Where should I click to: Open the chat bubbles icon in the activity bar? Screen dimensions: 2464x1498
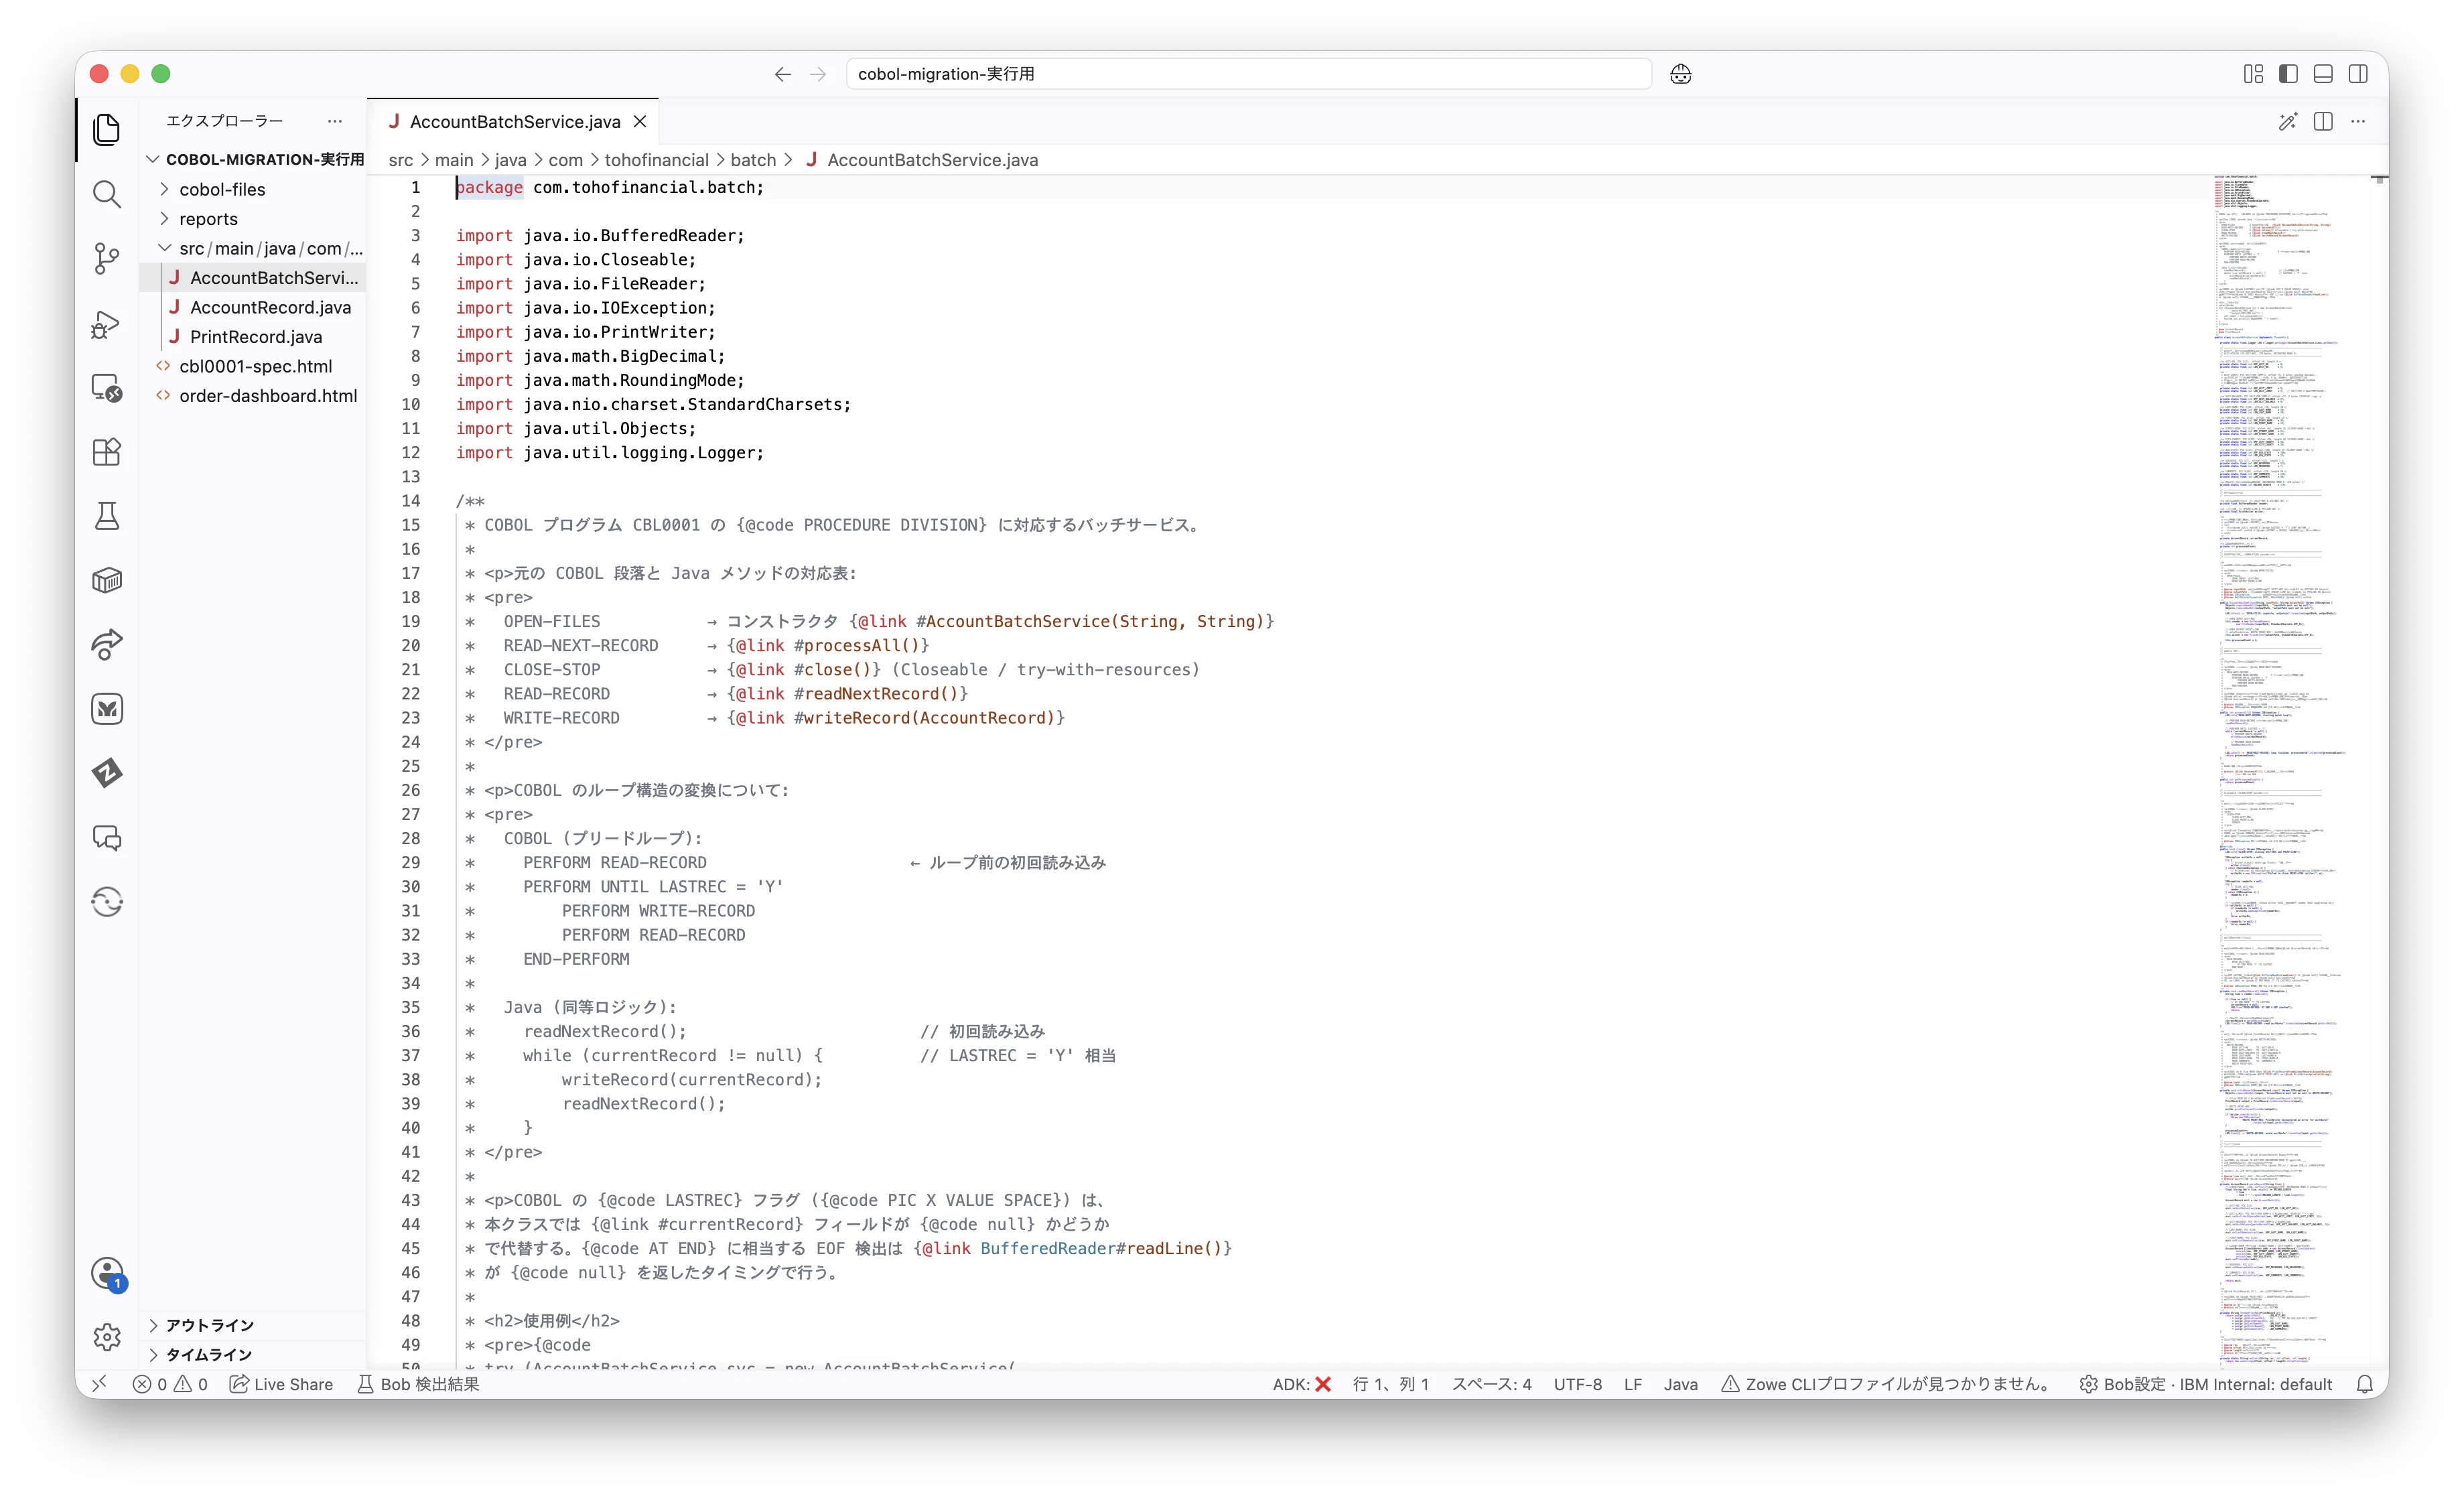point(107,838)
